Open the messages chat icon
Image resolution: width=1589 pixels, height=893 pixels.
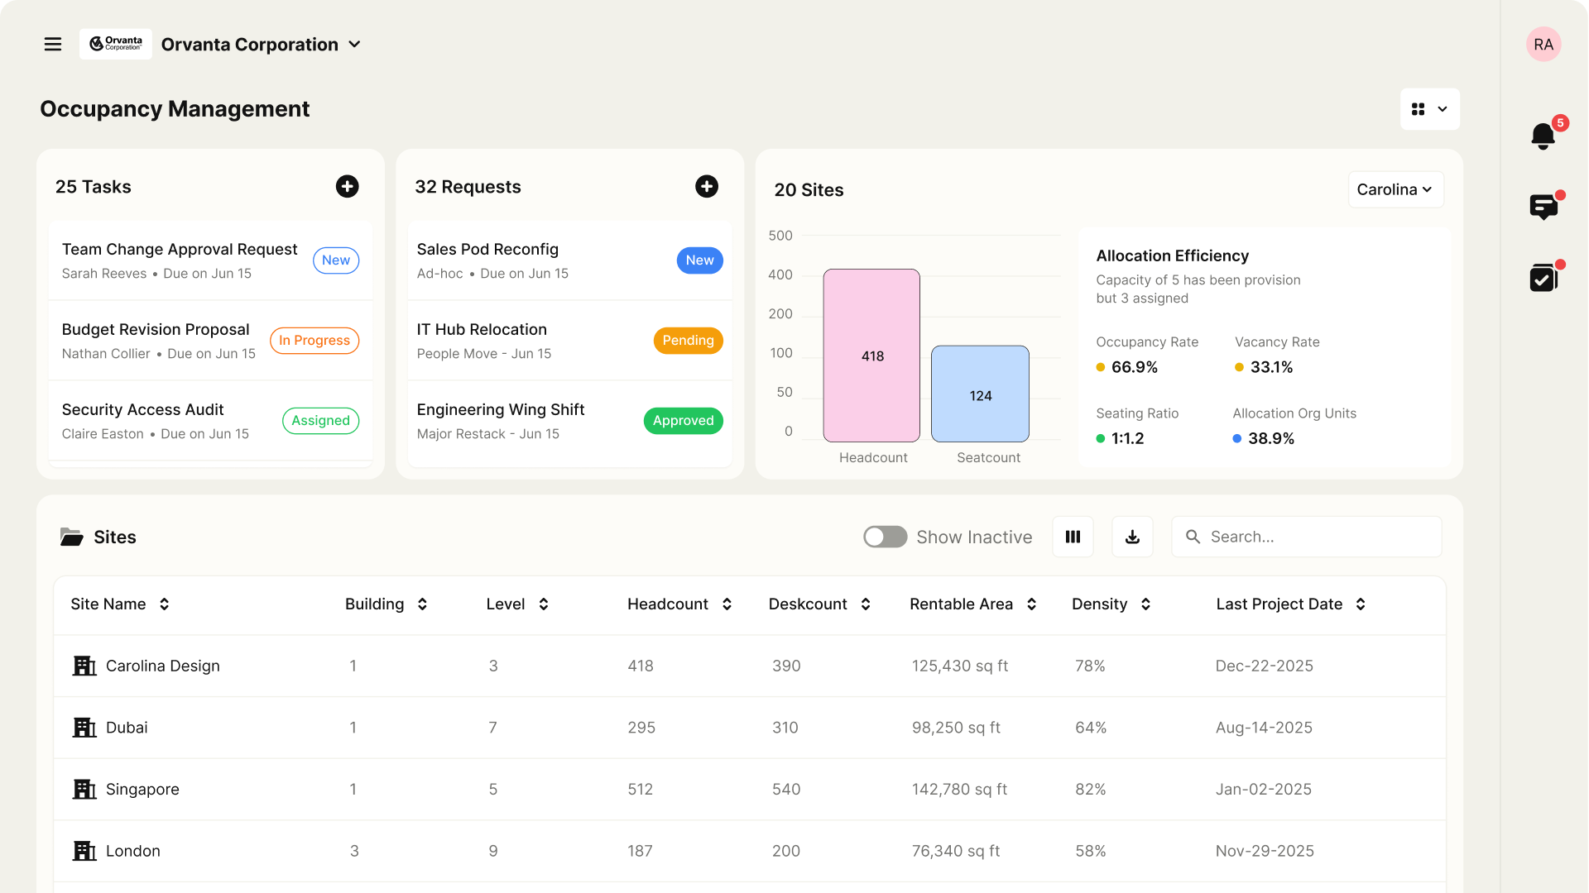coord(1543,206)
